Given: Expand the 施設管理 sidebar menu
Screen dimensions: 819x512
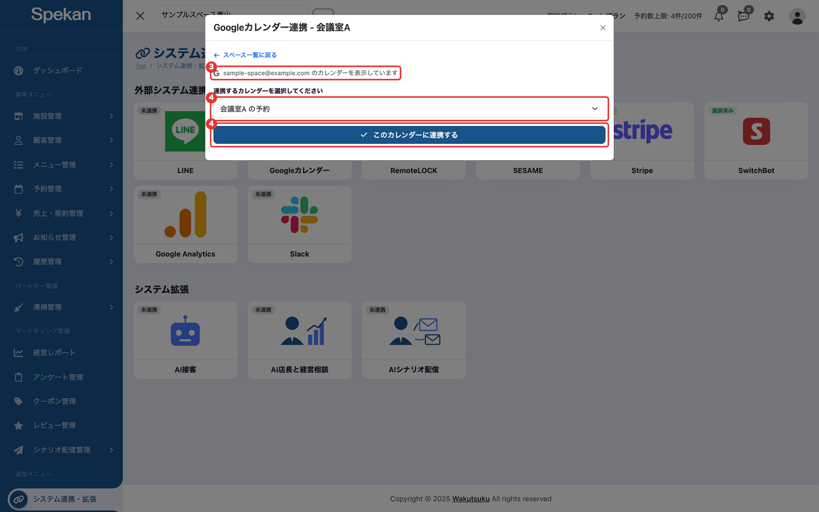Looking at the screenshot, I should coord(61,116).
